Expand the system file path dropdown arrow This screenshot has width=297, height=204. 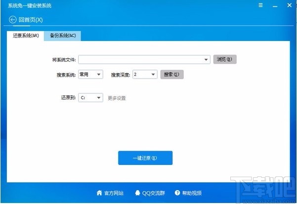click(x=206, y=60)
